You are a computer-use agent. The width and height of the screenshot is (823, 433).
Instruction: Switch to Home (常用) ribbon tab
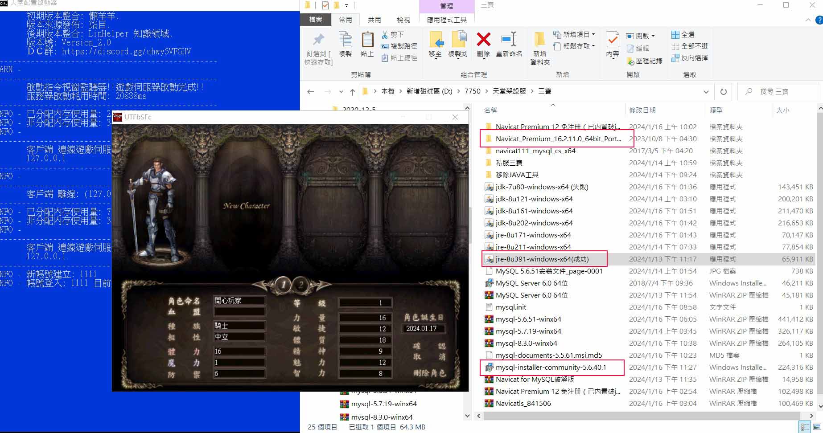345,20
